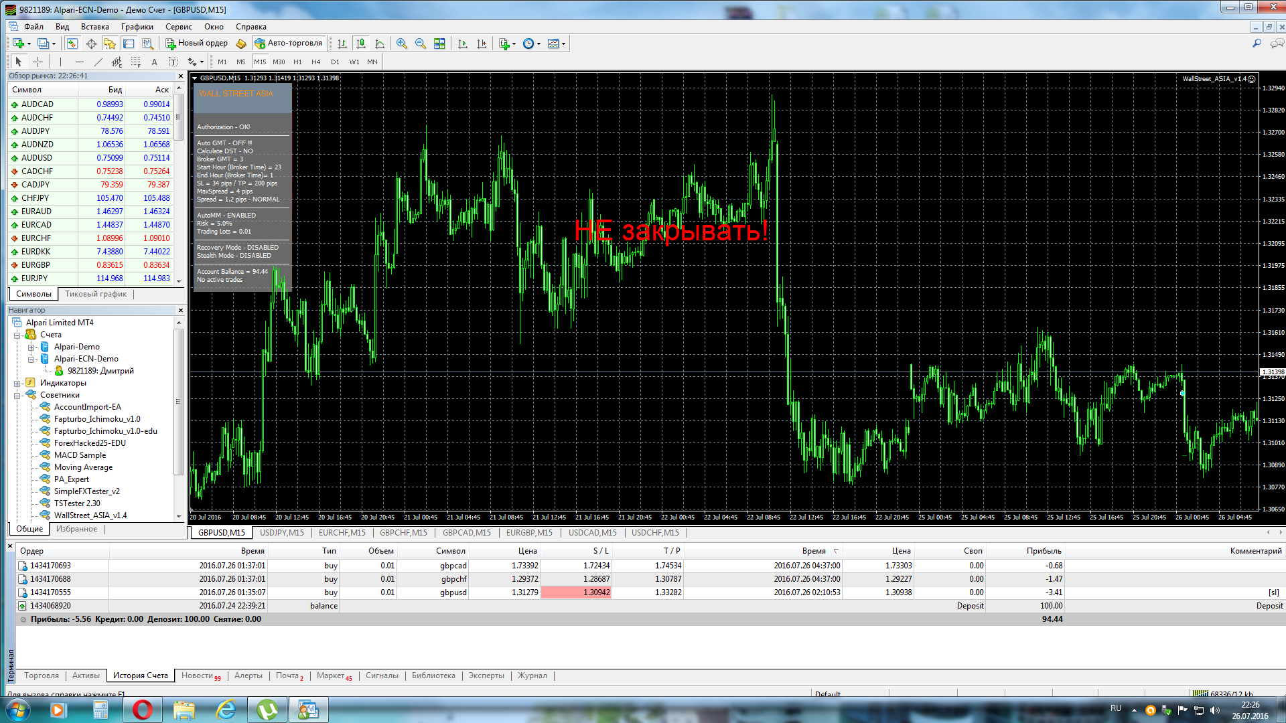Viewport: 1286px width, 723px height.
Task: Switch timeframe to M5
Action: pyautogui.click(x=241, y=62)
